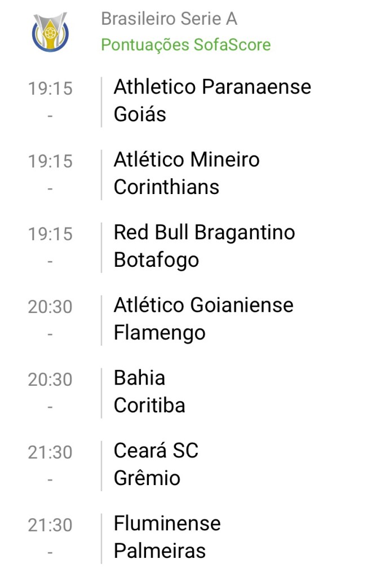This screenshot has height=577, width=368.
Task: Click the Brasileiro Serie A league logo
Action: tap(50, 32)
